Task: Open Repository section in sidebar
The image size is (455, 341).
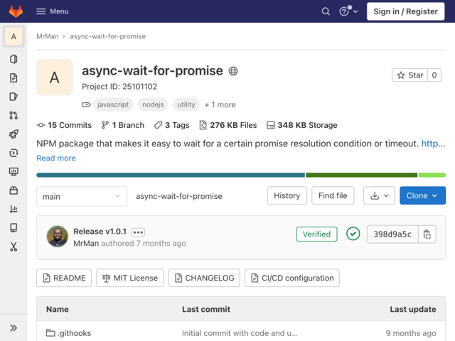Action: 14,77
